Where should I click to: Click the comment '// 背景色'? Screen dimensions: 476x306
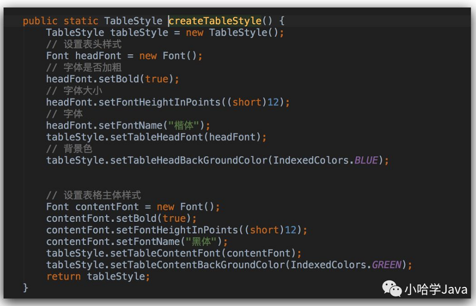[69, 149]
